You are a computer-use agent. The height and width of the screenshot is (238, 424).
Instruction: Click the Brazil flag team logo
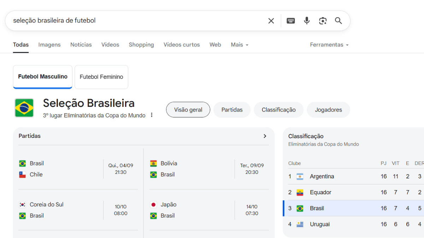pos(24,108)
